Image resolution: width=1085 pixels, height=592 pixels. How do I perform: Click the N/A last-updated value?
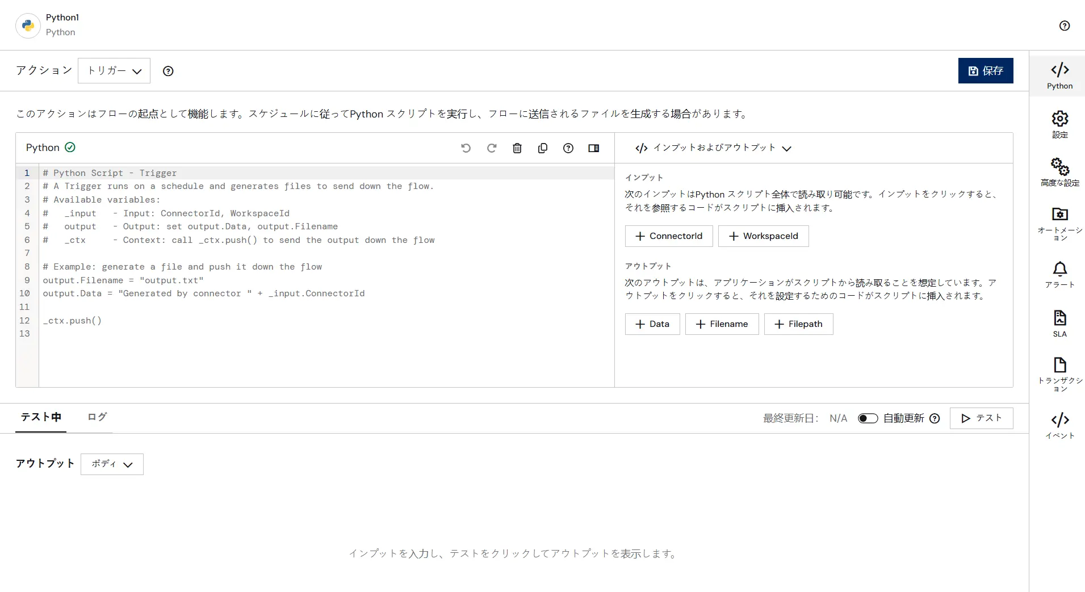838,418
